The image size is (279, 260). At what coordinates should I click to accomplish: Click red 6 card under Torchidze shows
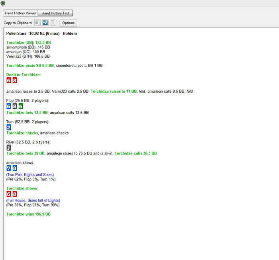(8, 194)
